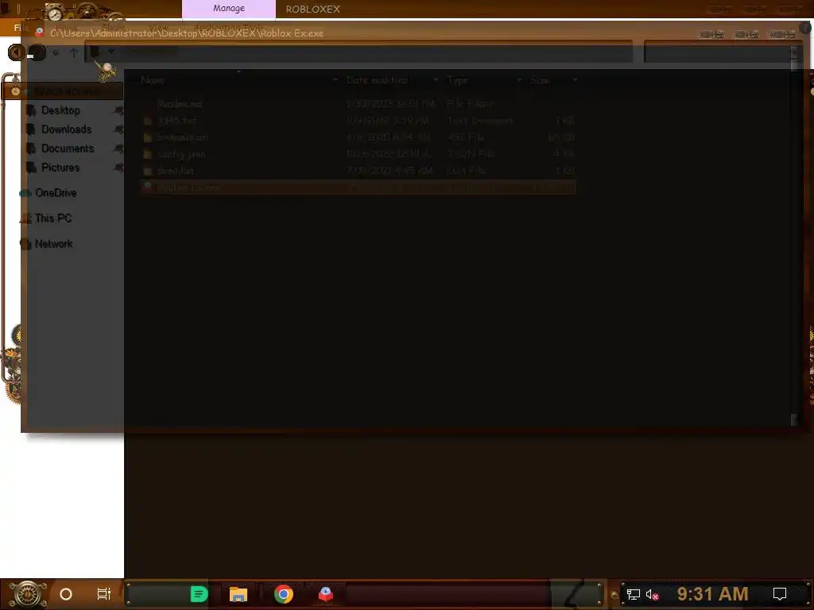Image resolution: width=814 pixels, height=610 pixels.
Task: Click the search box in Explorer
Action: (720, 52)
